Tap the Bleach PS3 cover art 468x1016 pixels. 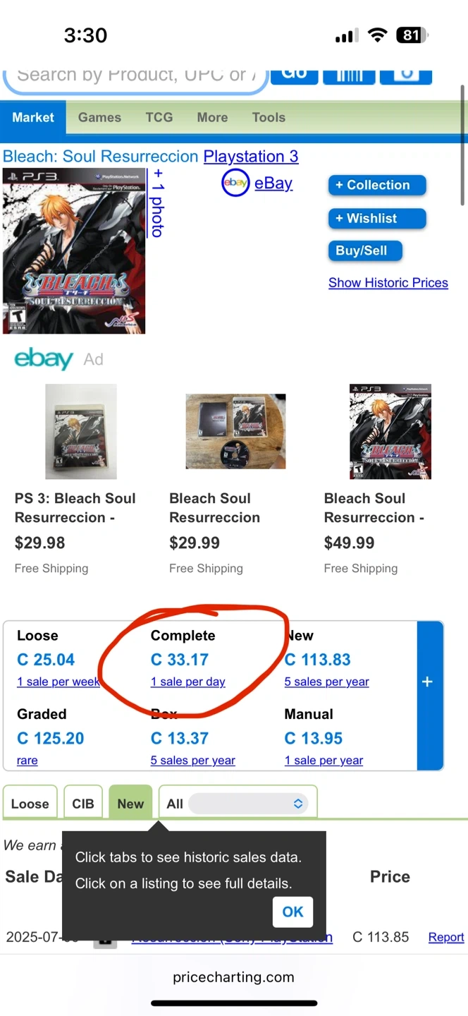tap(74, 250)
